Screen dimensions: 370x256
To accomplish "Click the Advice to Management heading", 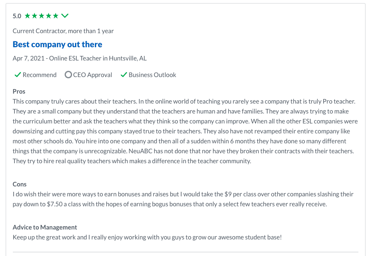I will [45, 227].
